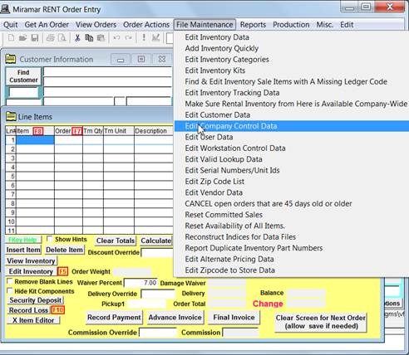Click the Save floppy disk toolbar icon
The image size is (409, 355).
[34, 37]
